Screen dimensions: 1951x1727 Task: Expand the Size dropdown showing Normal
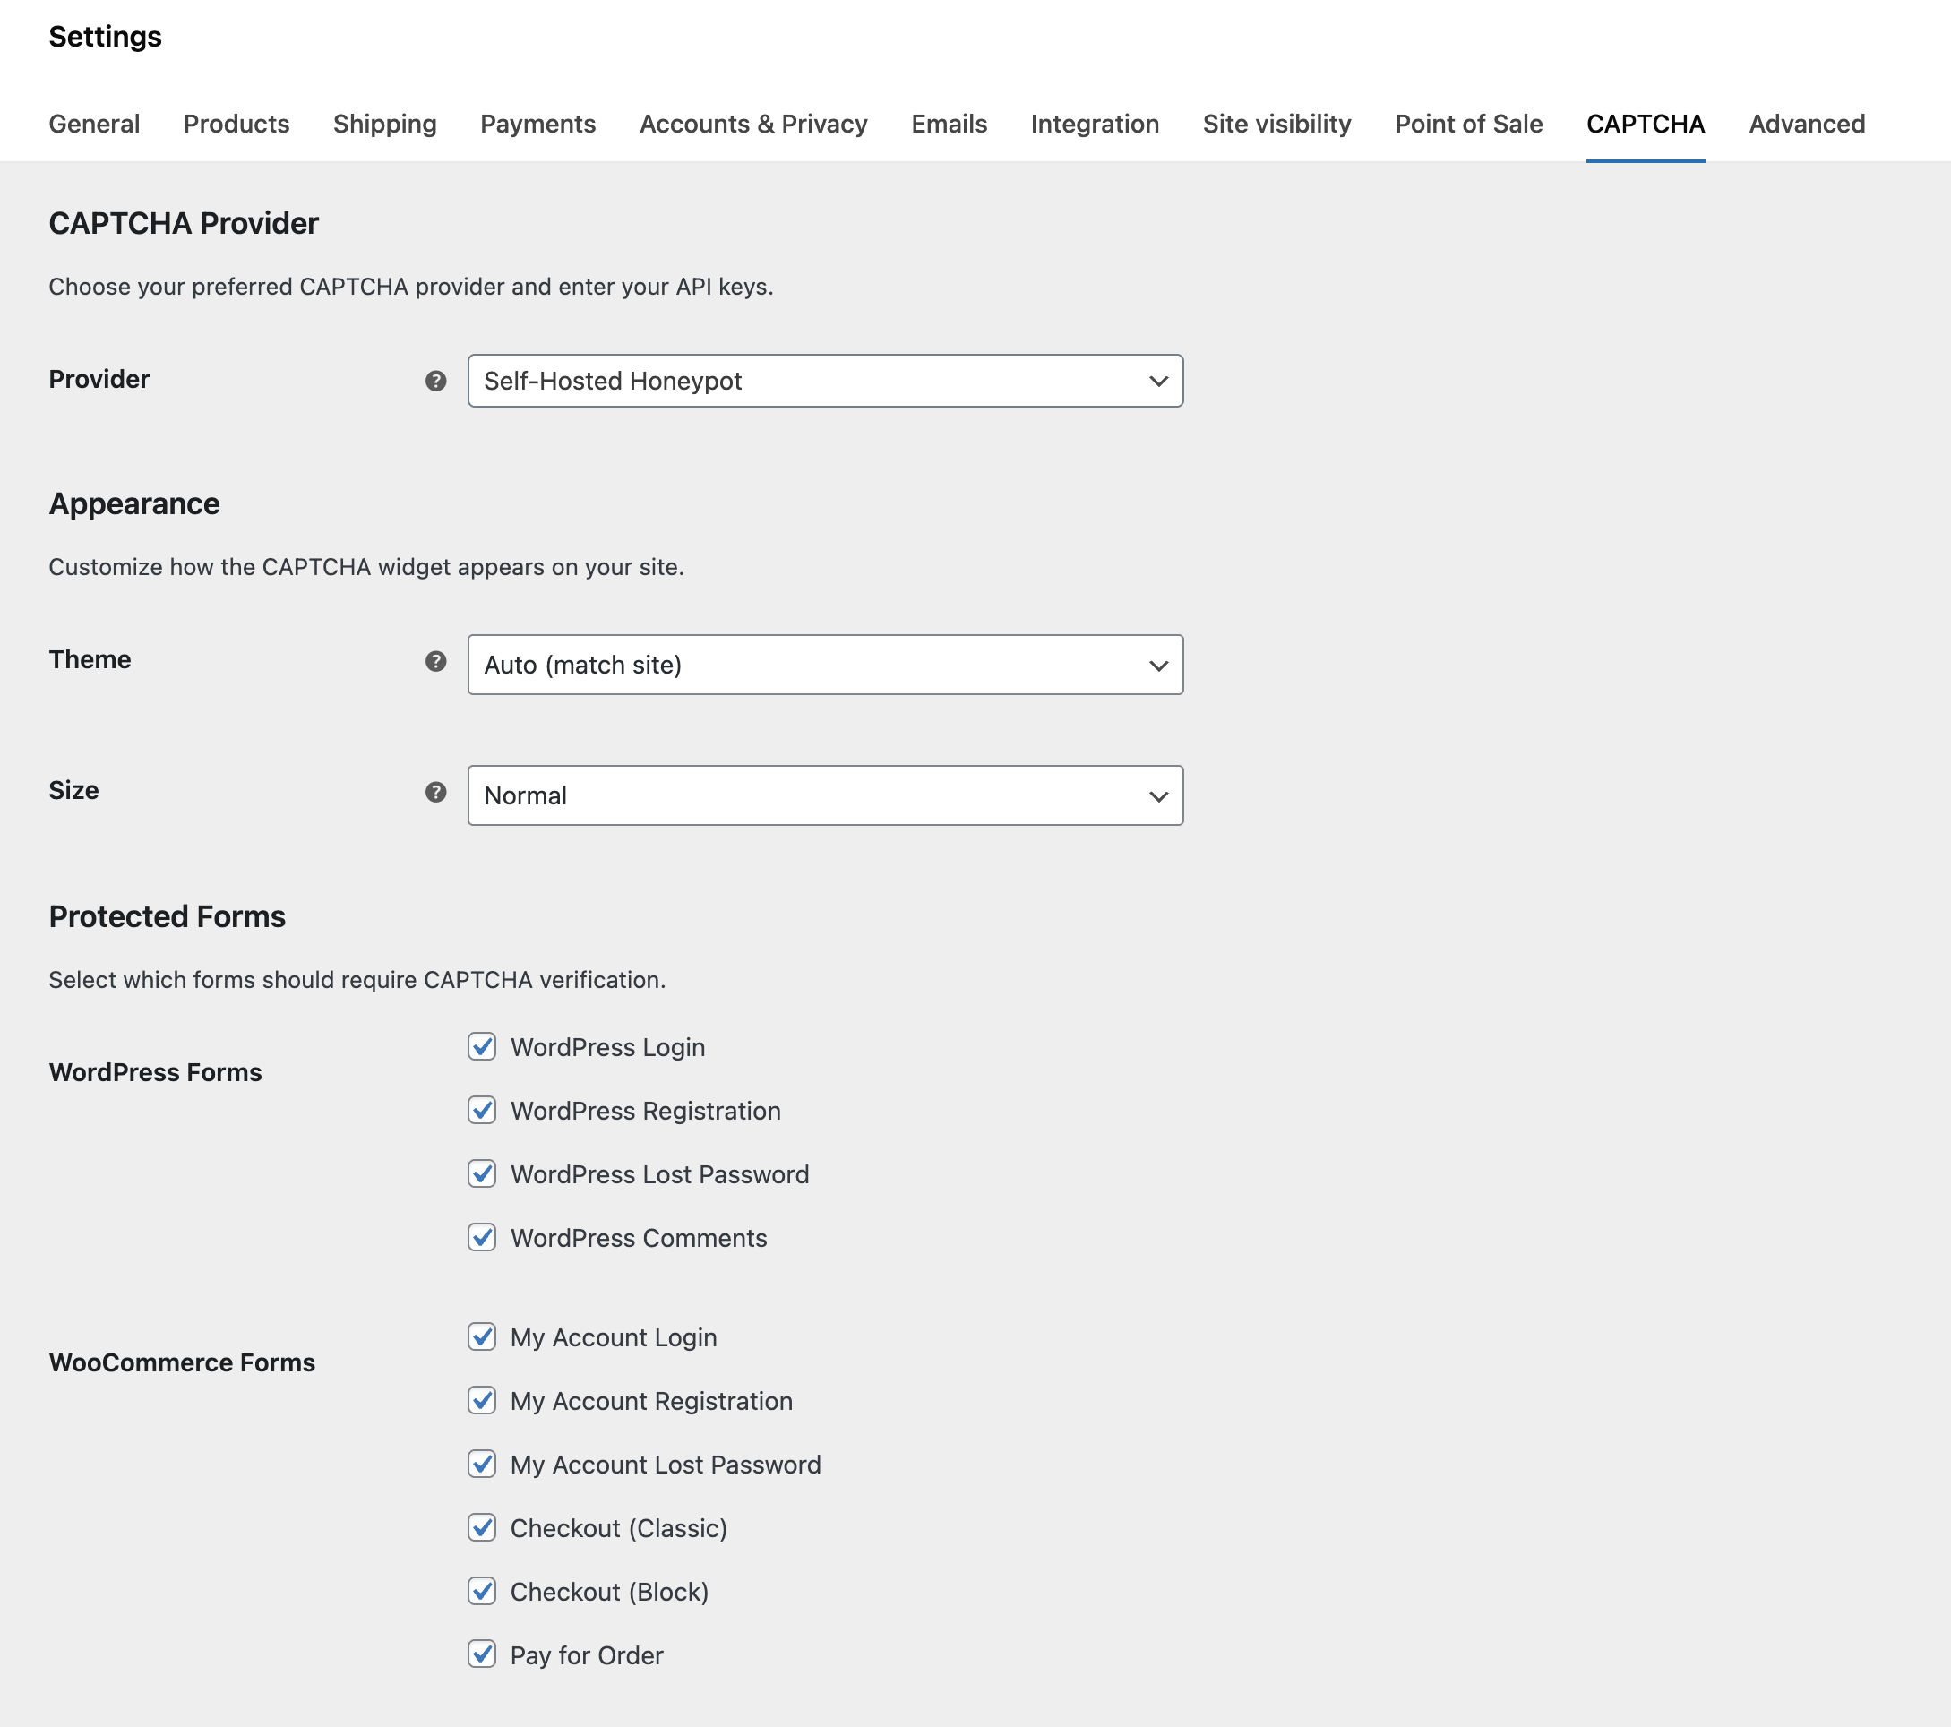pyautogui.click(x=825, y=795)
